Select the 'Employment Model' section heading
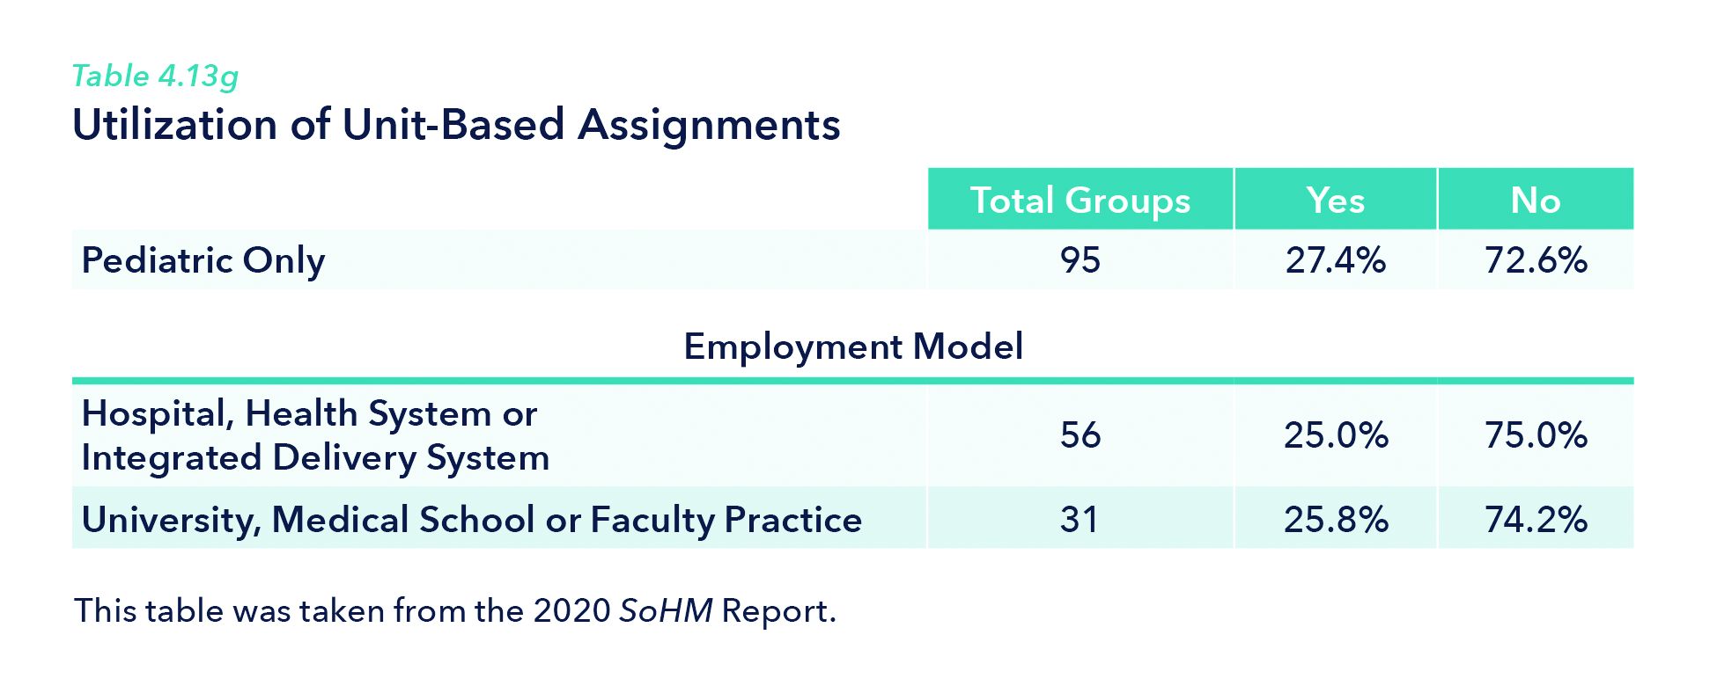 tap(852, 347)
